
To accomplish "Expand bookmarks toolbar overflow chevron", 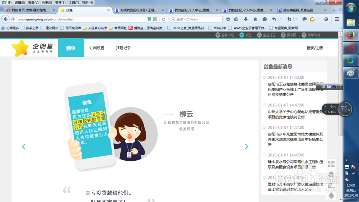I will (x=340, y=28).
